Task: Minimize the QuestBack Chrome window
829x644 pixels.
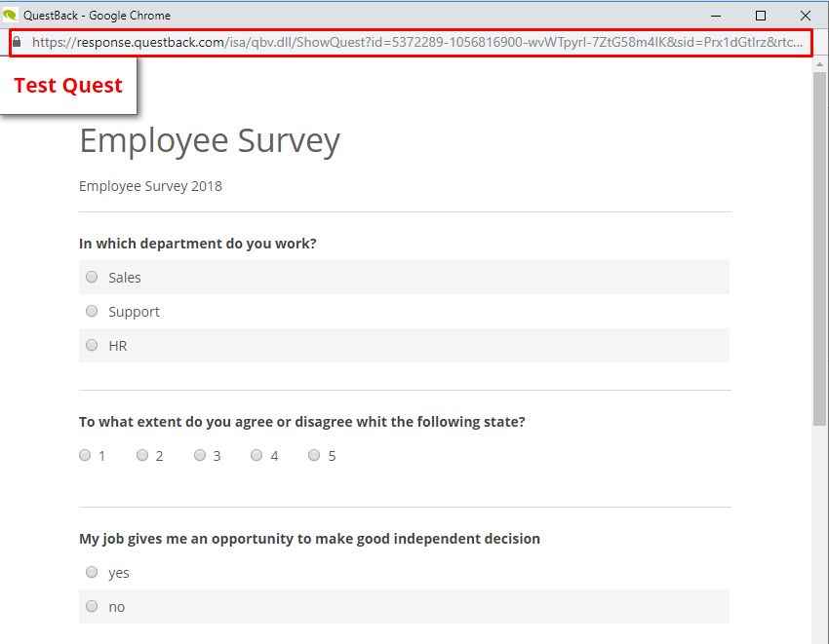Action: point(716,15)
